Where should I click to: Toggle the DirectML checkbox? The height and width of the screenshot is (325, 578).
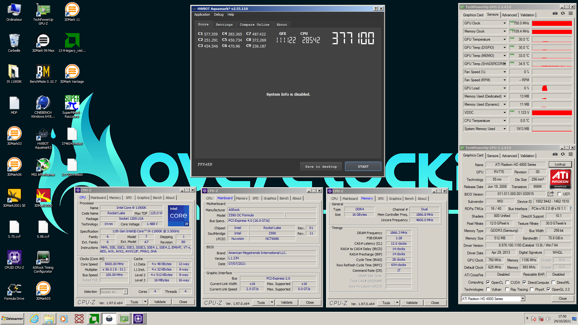553,283
